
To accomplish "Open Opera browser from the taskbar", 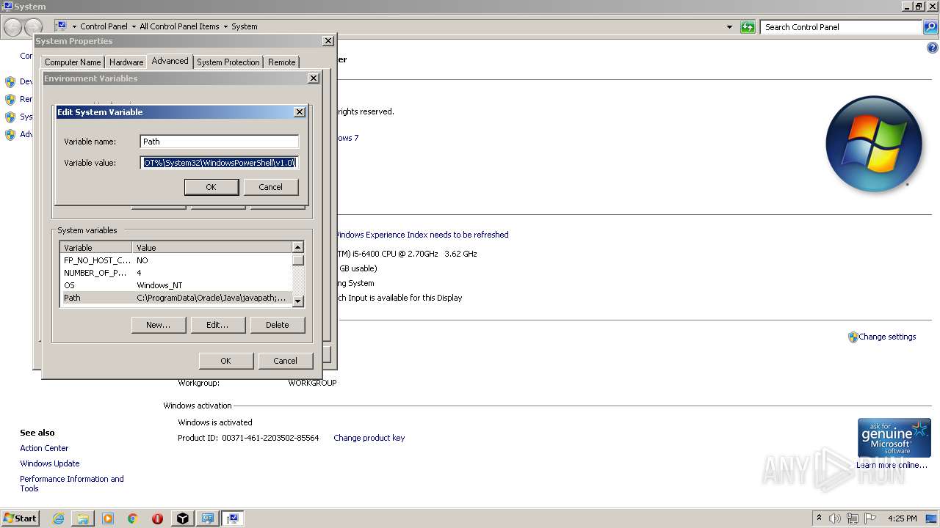I will point(157,518).
